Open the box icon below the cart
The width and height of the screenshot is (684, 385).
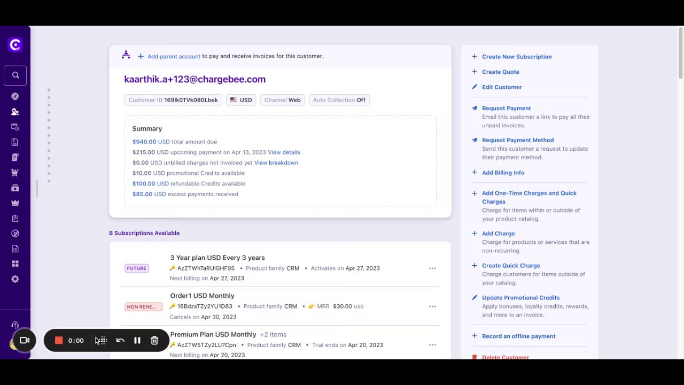pos(15,188)
